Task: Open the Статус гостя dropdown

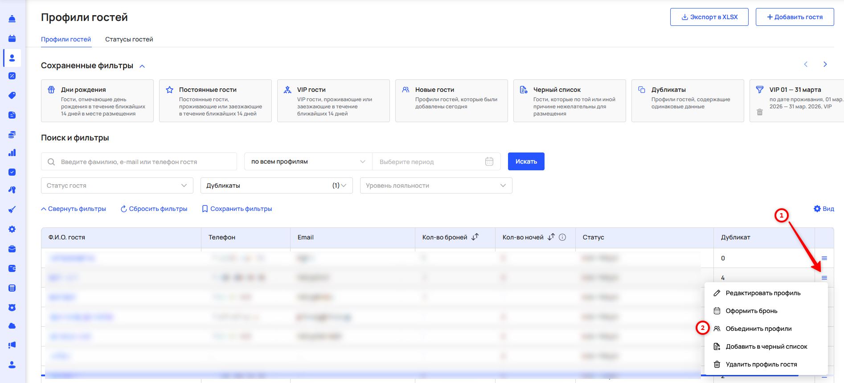Action: click(x=117, y=185)
